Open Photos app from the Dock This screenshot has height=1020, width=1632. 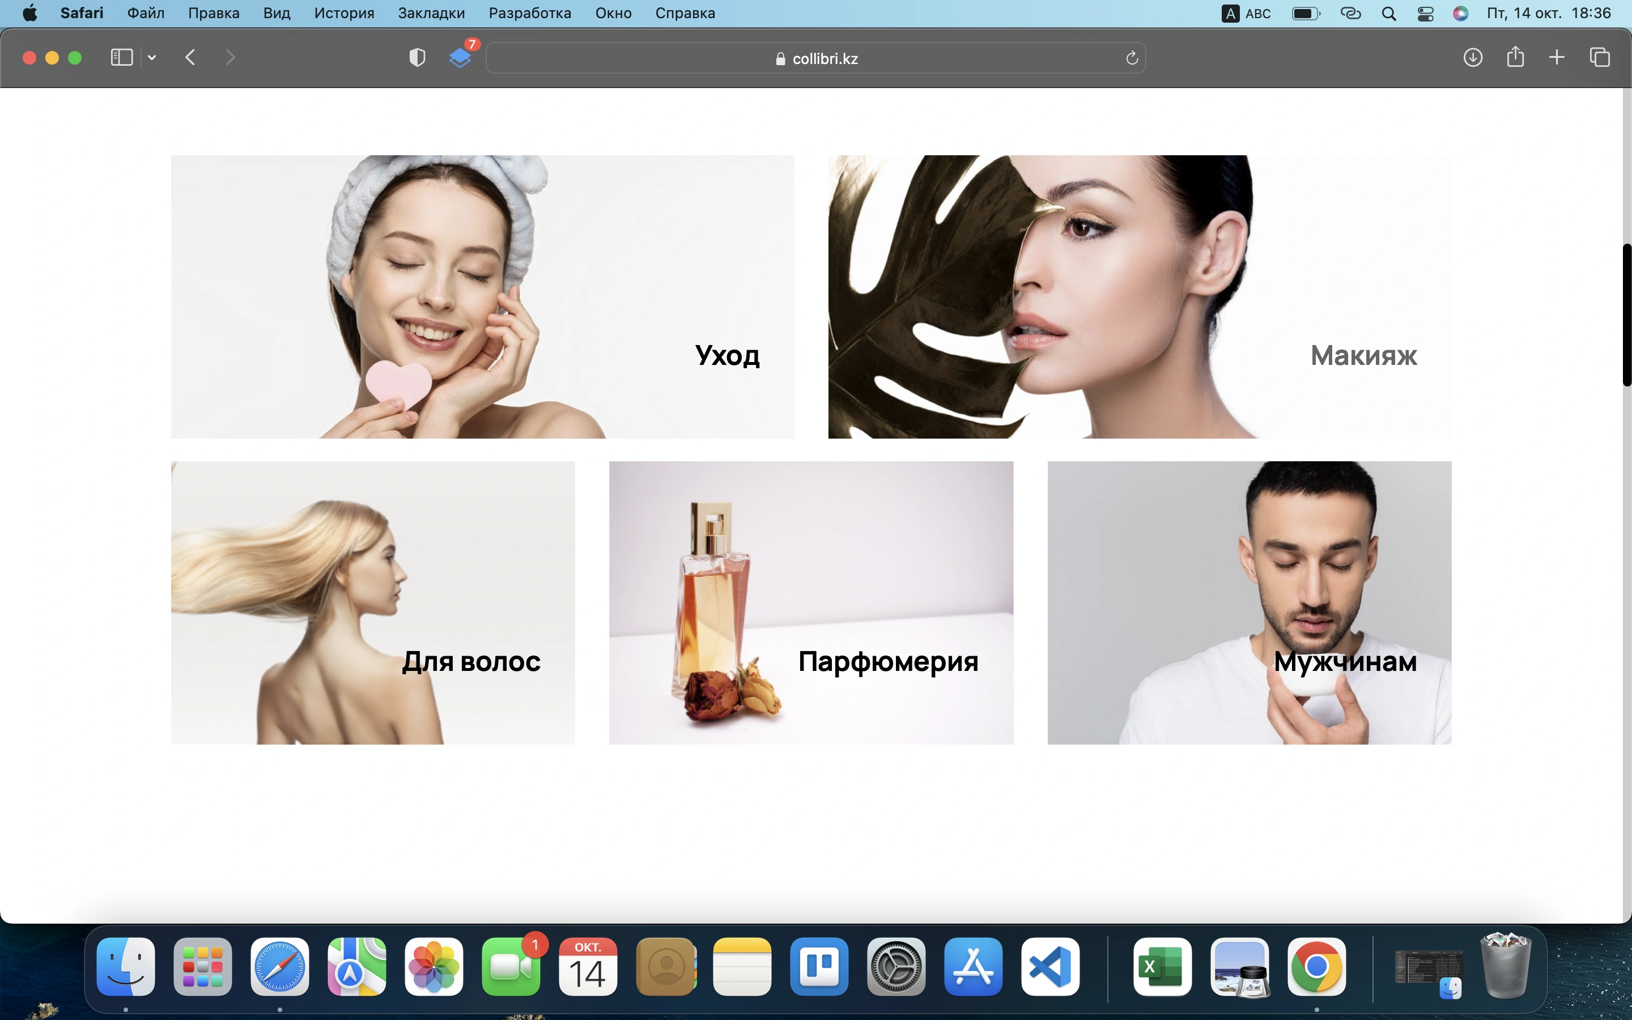[x=433, y=966]
